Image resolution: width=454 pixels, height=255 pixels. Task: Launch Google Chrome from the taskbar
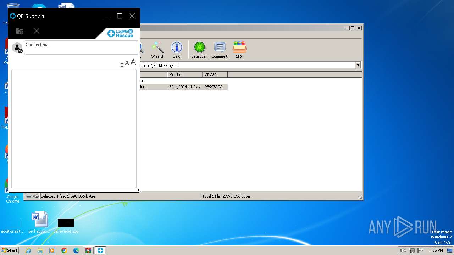click(64, 250)
